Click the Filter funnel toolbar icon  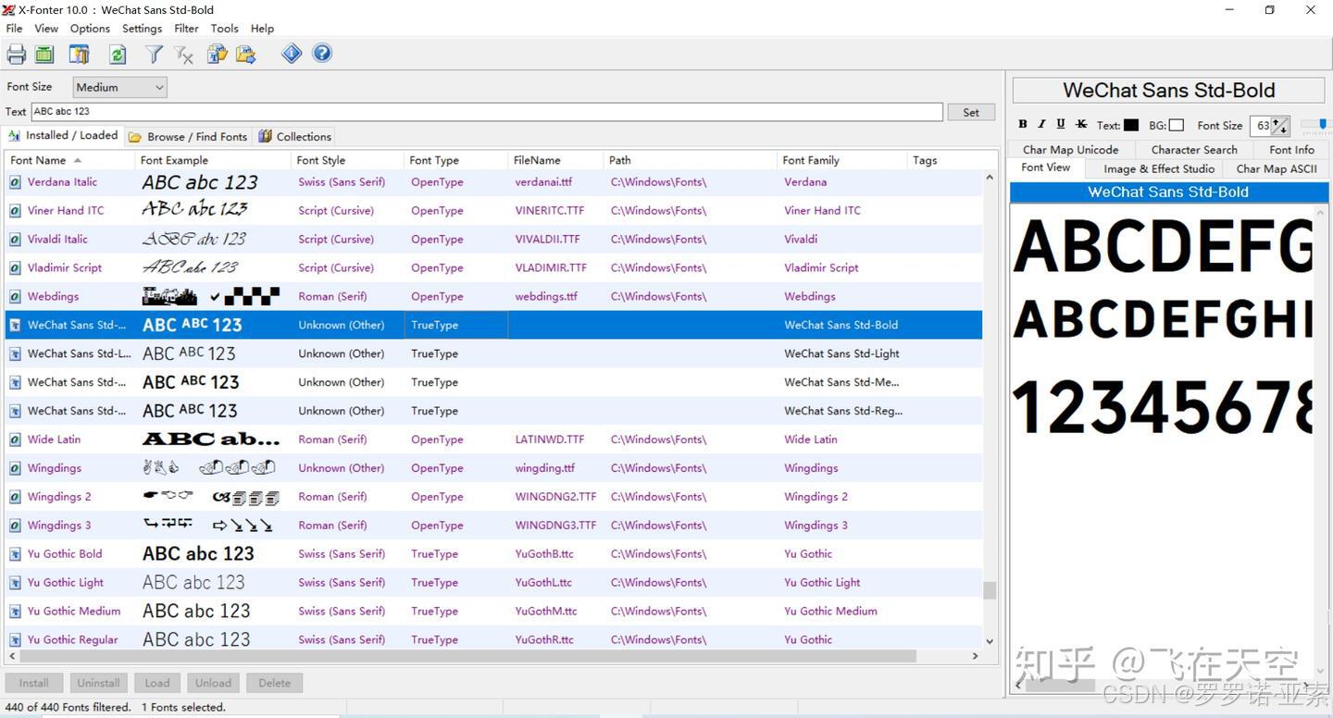click(154, 55)
